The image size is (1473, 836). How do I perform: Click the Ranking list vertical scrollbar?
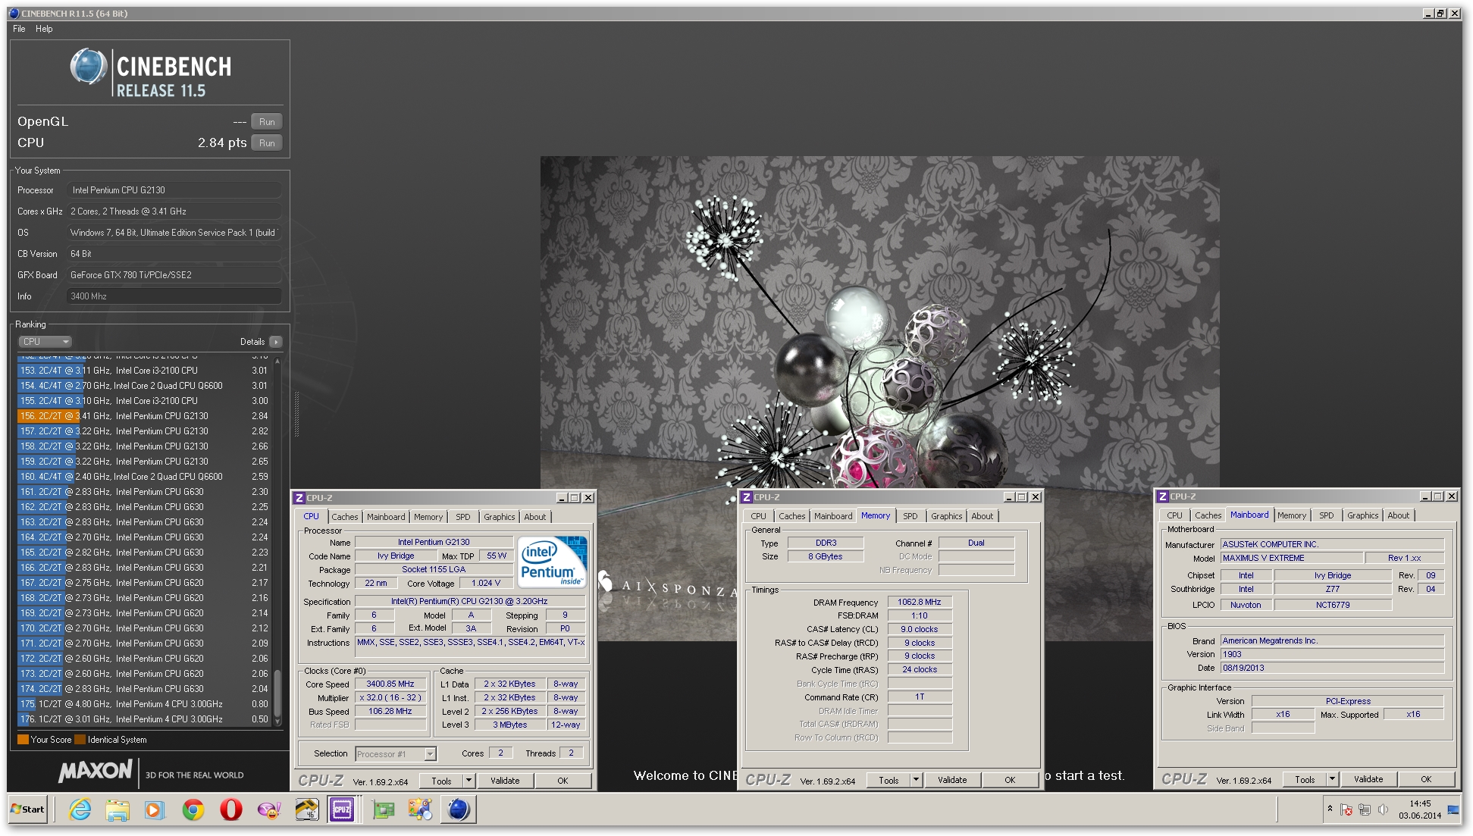point(277,540)
